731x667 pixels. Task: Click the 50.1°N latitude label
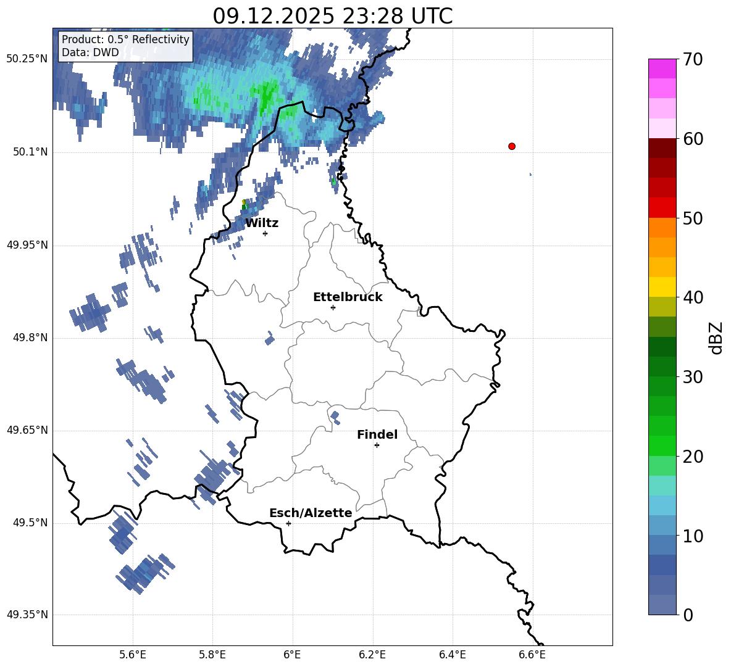pyautogui.click(x=30, y=152)
